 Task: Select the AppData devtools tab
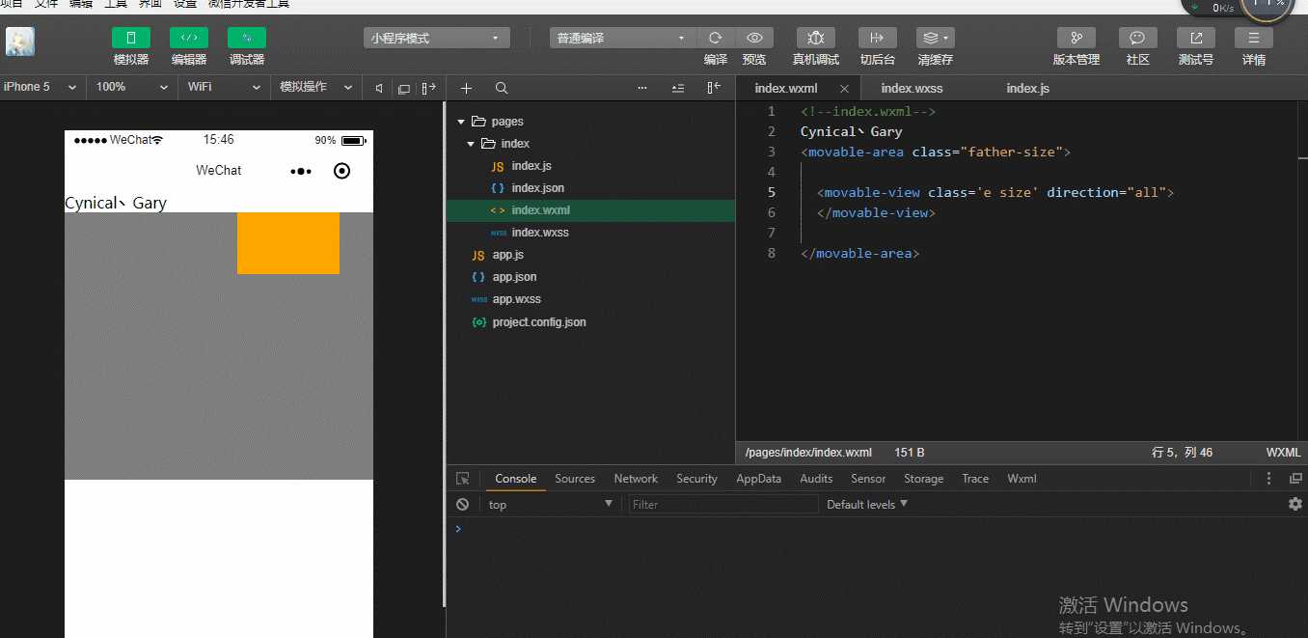(758, 479)
